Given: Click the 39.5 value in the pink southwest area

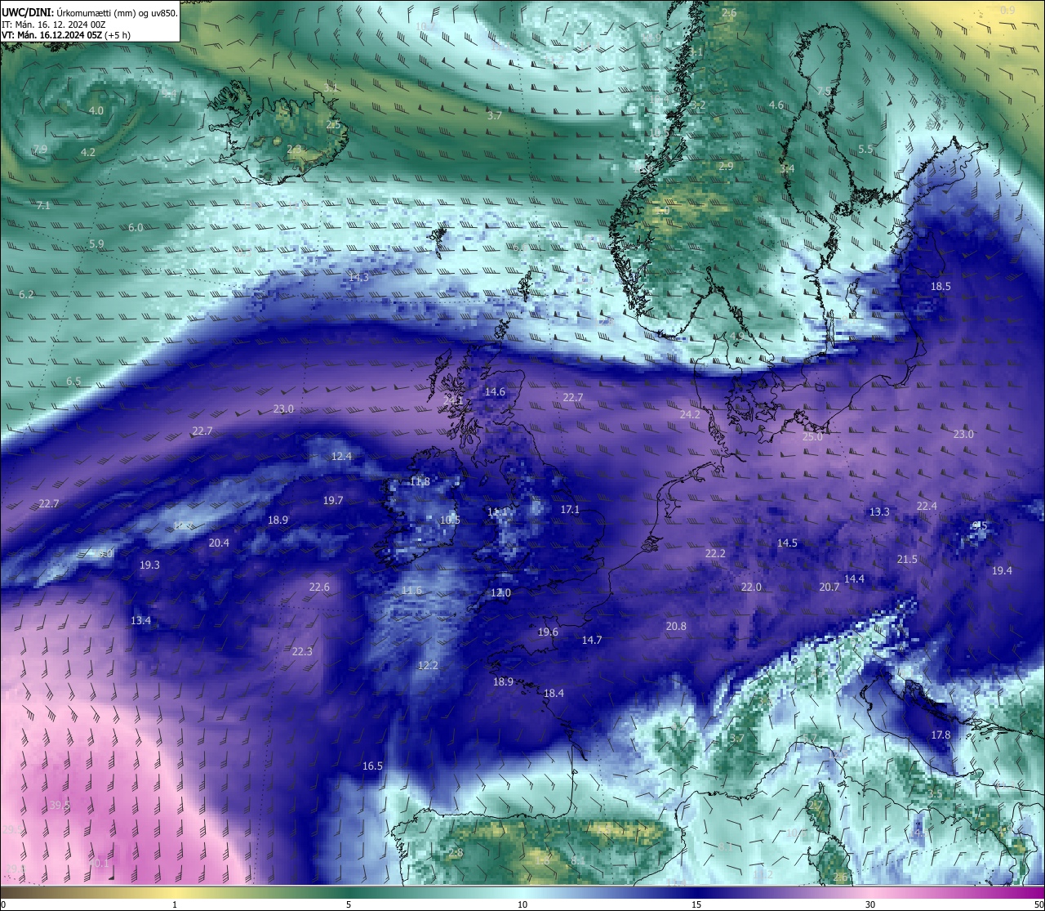Looking at the screenshot, I should click(x=60, y=806).
